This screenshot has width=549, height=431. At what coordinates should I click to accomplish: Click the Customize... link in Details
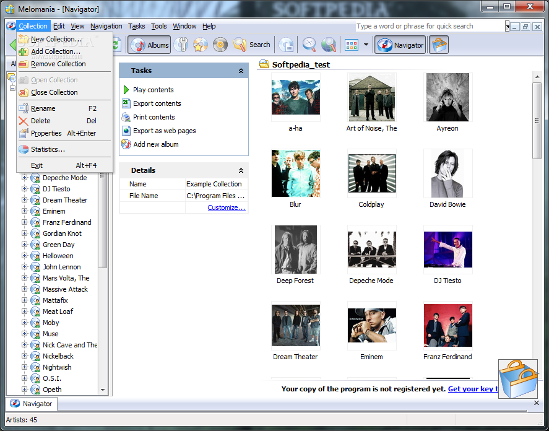click(x=227, y=207)
